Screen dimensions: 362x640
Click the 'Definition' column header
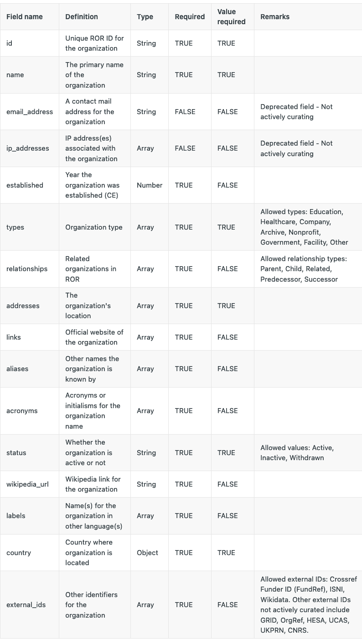point(82,17)
